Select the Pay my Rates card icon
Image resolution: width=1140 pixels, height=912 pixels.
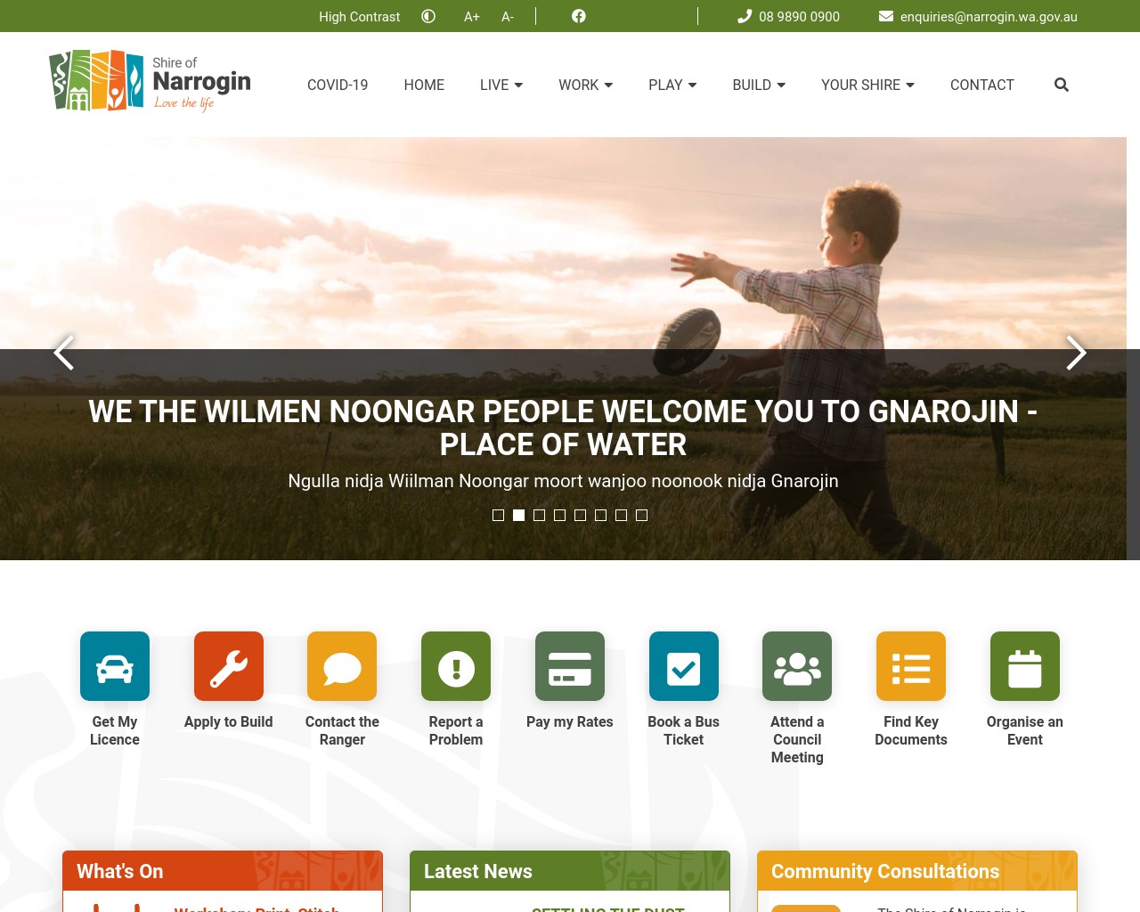[x=569, y=665]
